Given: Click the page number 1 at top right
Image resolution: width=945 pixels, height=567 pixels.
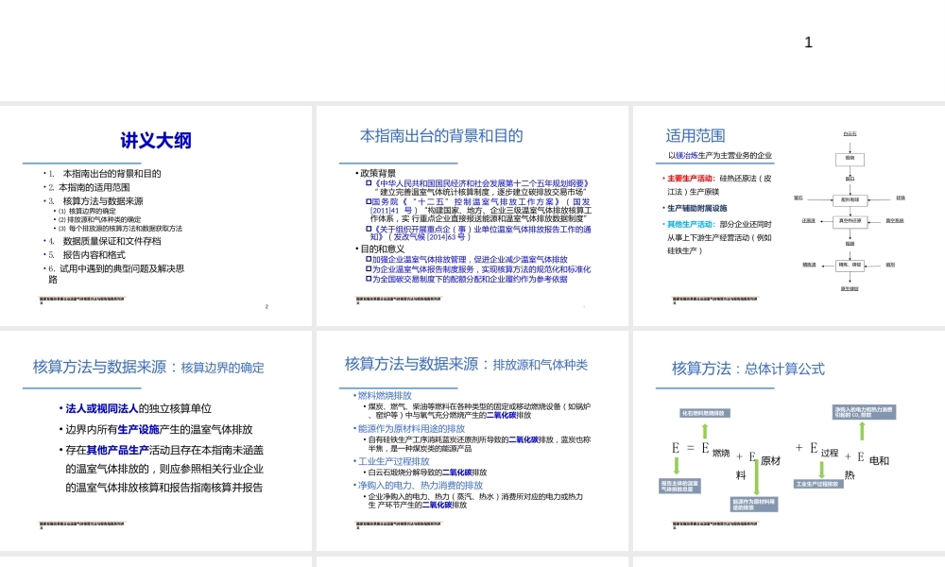Looking at the screenshot, I should coord(808,43).
